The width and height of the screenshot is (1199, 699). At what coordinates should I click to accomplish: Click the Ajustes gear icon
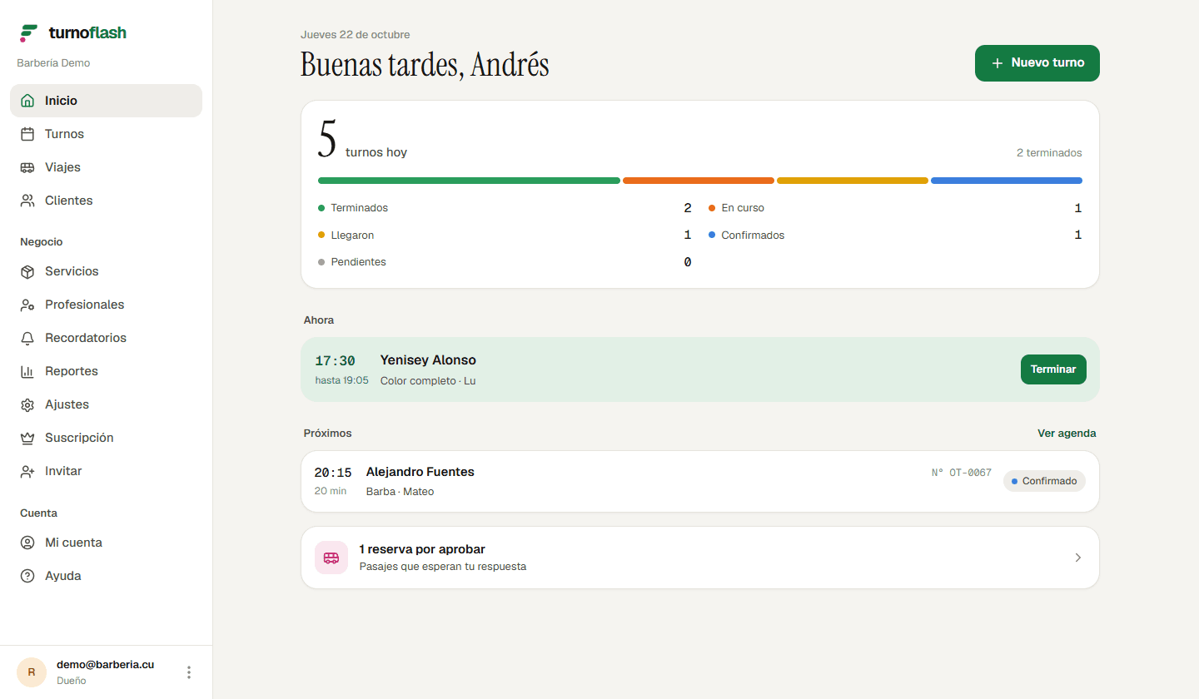27,404
